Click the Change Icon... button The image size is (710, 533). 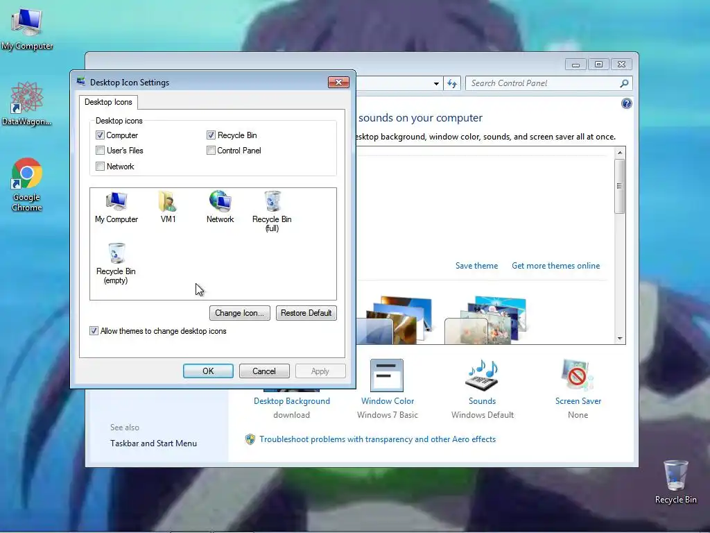(x=239, y=313)
